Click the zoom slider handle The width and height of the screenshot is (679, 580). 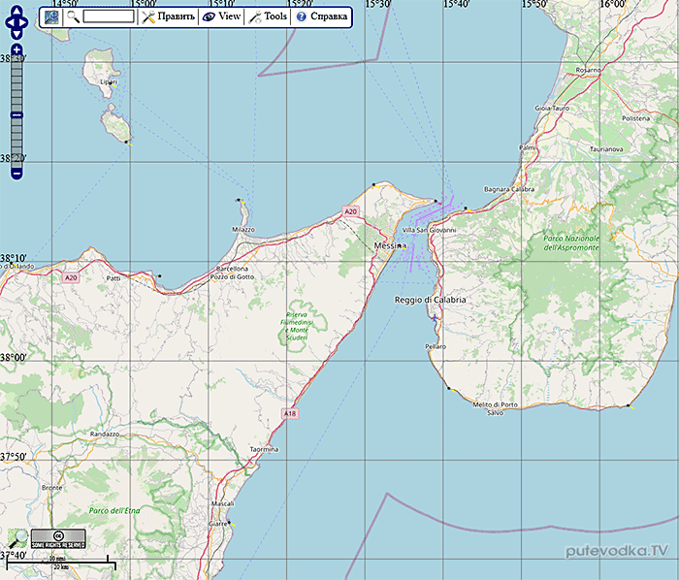pyautogui.click(x=16, y=115)
